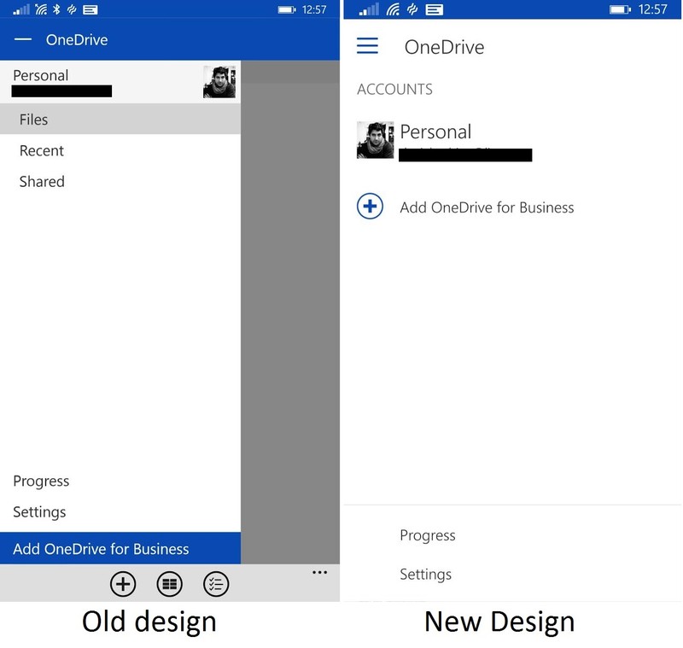The height and width of the screenshot is (648, 683).
Task: Tap OneDrive title in new design header
Action: click(444, 47)
